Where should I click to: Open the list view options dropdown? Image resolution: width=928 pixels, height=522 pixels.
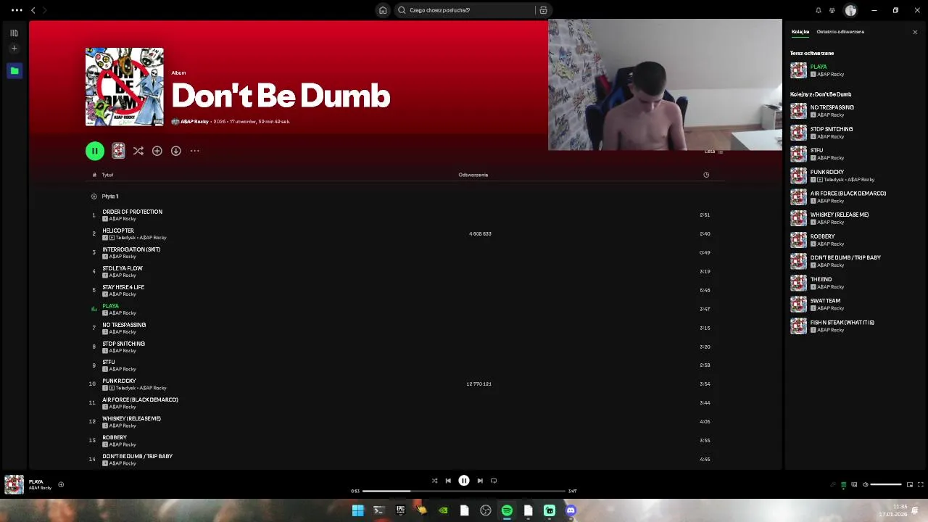pos(713,152)
